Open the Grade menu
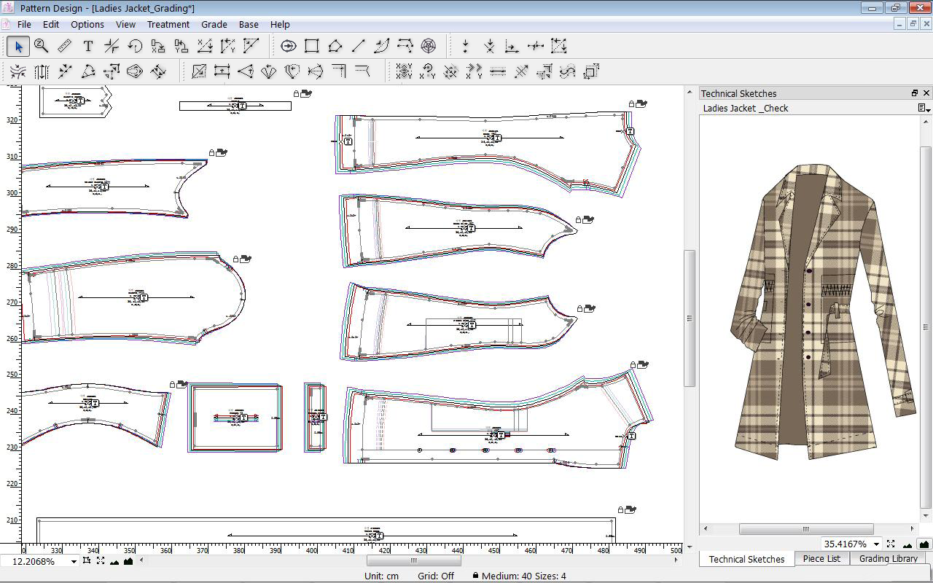933x583 pixels. pos(214,24)
